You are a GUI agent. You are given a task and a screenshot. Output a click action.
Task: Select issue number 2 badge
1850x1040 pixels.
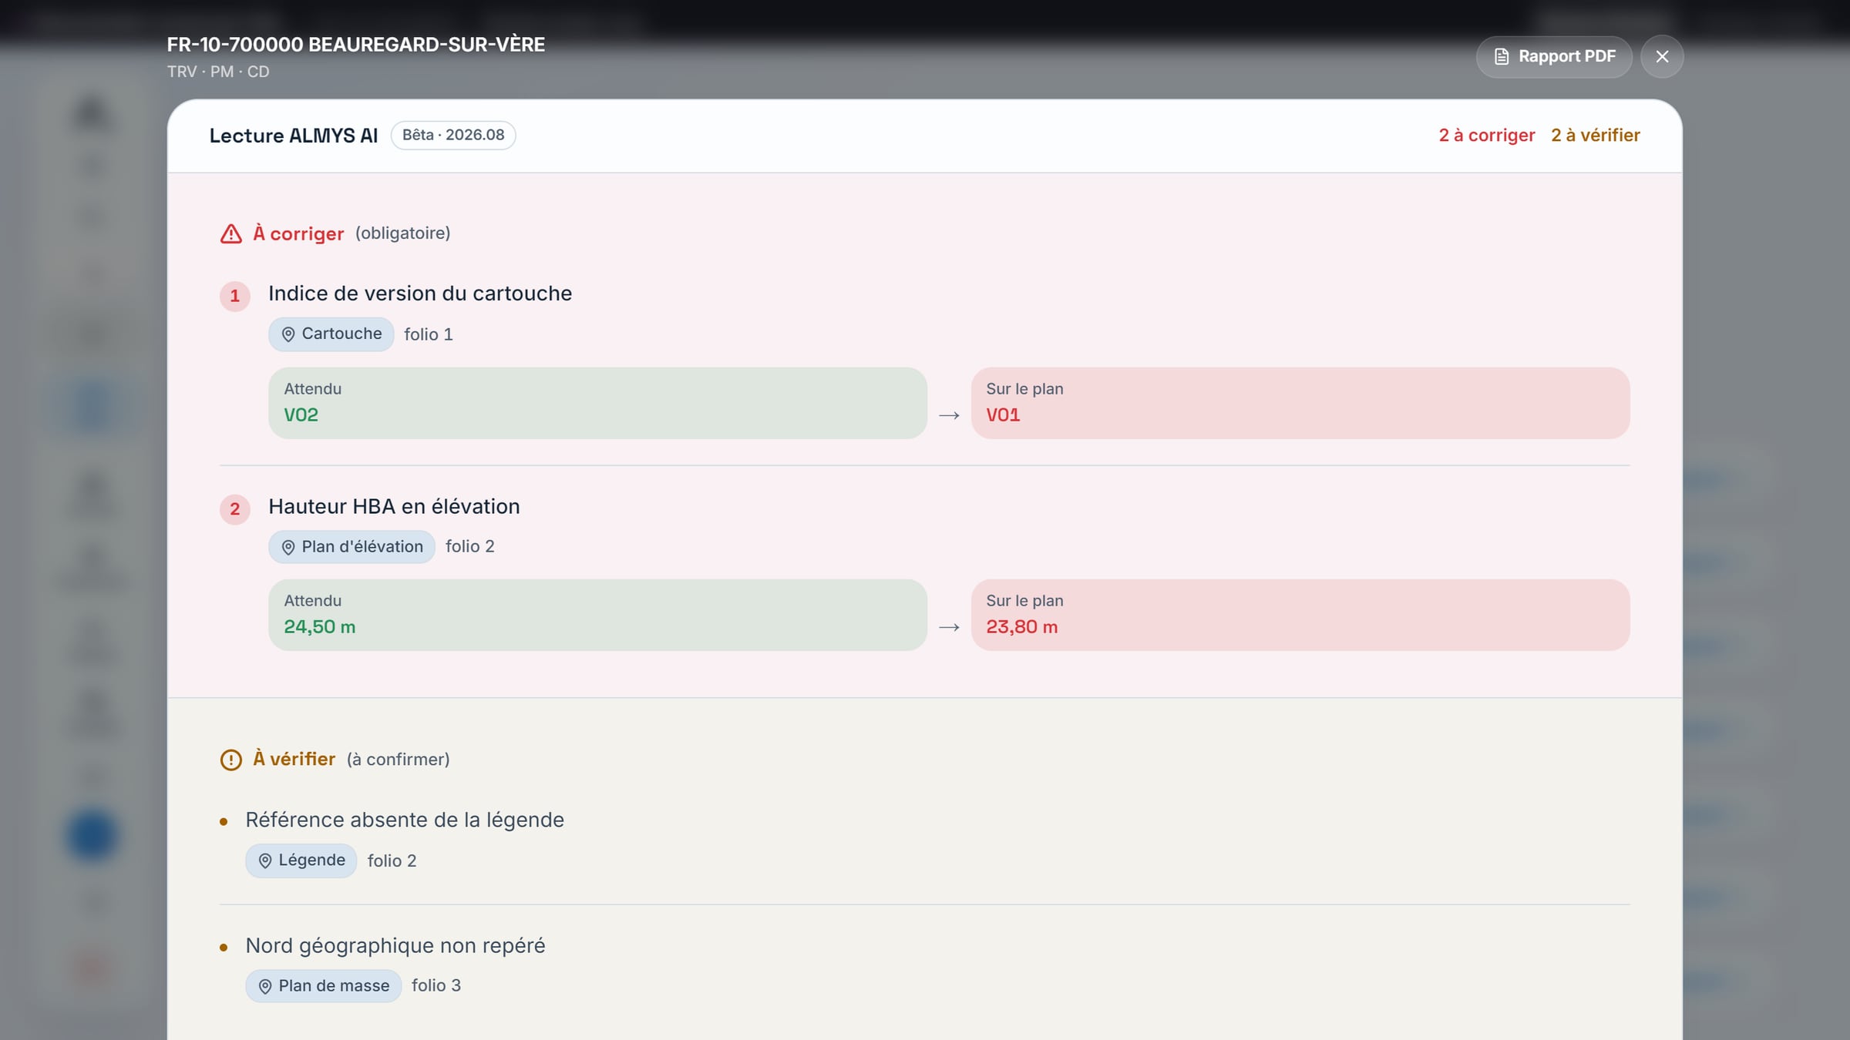[235, 509]
